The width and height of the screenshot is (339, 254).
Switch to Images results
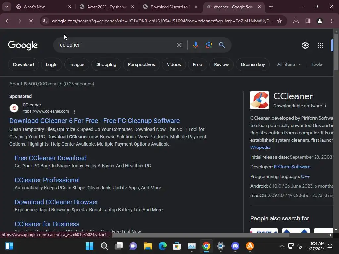click(77, 64)
